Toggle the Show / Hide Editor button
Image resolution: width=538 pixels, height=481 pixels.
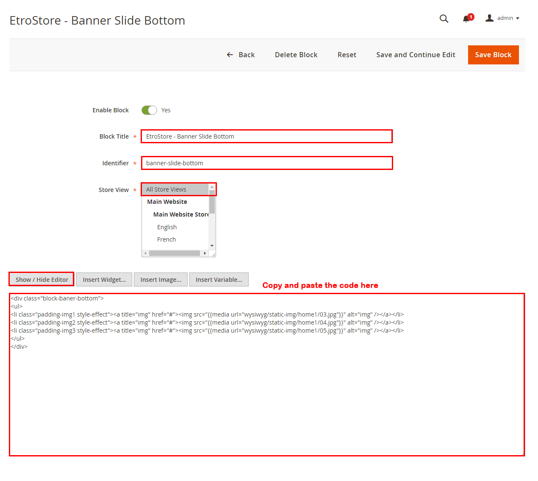click(x=42, y=280)
